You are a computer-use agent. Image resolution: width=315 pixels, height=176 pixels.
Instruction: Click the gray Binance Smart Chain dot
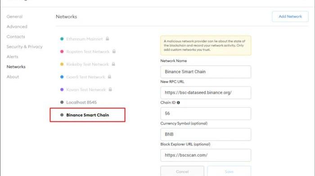pos(62,115)
